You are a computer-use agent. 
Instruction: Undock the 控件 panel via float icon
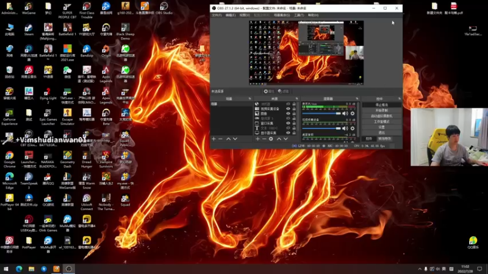click(x=400, y=99)
